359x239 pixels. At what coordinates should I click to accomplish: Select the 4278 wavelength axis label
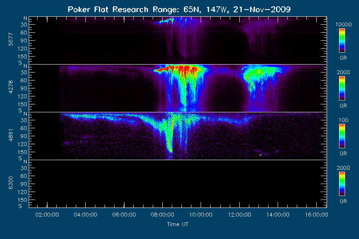(x=11, y=87)
